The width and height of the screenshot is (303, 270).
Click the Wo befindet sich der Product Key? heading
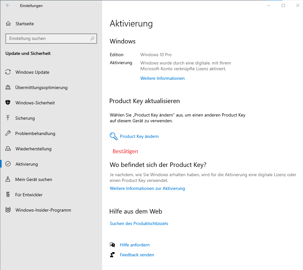(158, 165)
